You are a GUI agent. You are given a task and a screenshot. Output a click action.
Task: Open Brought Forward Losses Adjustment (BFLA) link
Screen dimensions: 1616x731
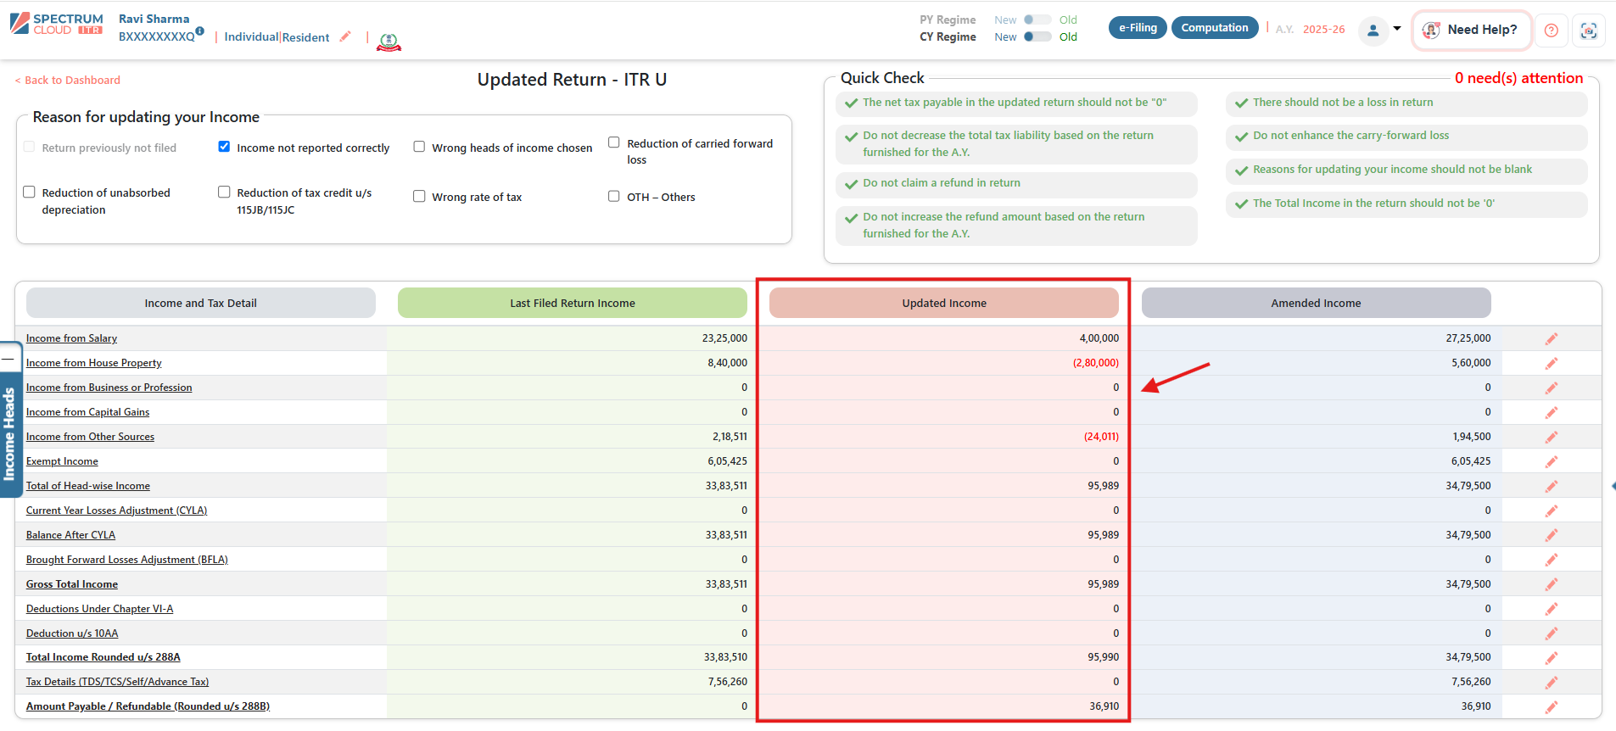click(126, 560)
